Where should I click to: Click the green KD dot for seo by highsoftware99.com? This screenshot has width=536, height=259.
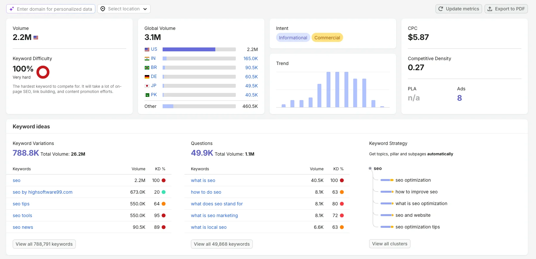click(x=164, y=192)
